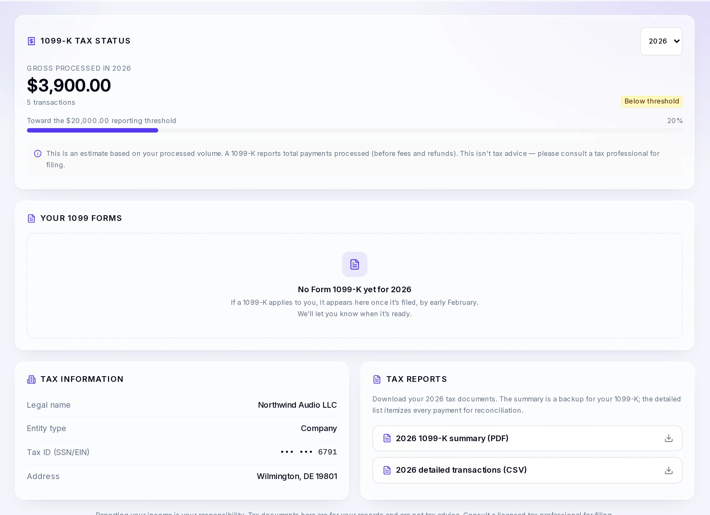
Task: Click 'No Form 1099-K yet for 2026' heading
Action: [x=354, y=289]
